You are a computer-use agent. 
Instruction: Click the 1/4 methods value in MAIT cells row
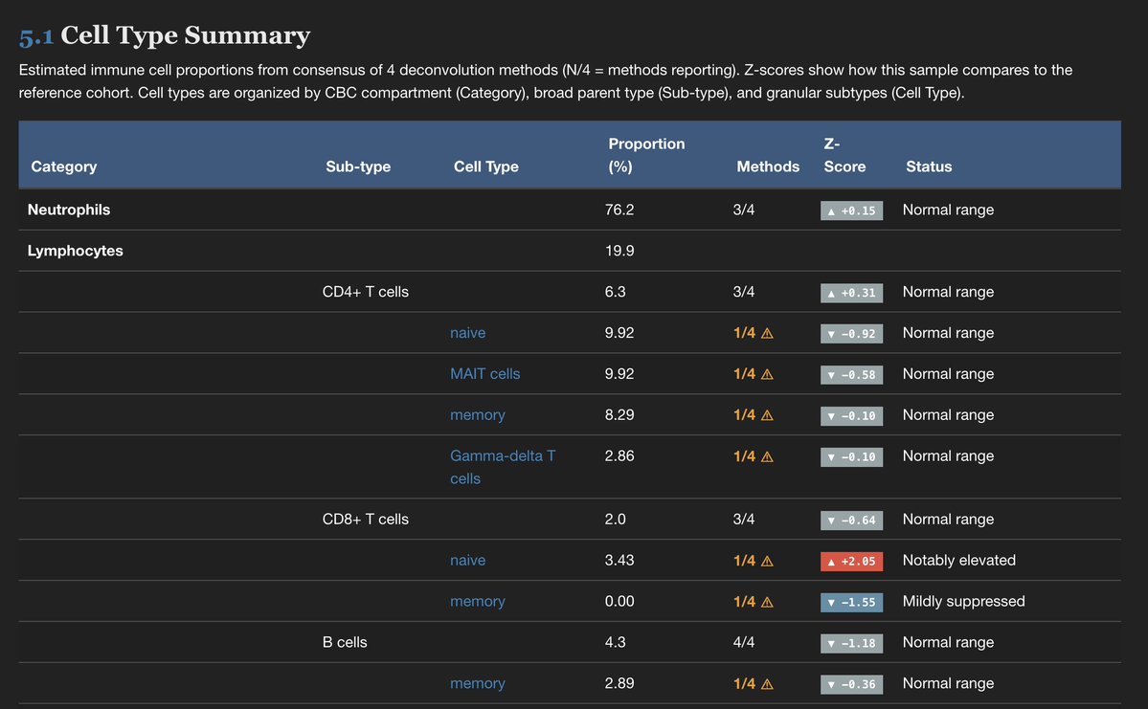(x=744, y=374)
